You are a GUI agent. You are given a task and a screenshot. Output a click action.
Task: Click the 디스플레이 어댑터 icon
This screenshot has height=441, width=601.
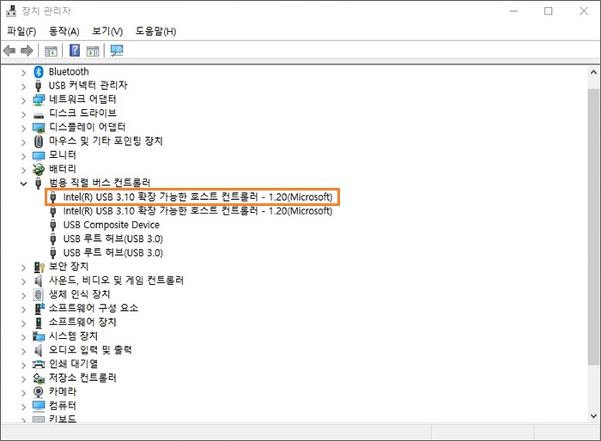tap(39, 128)
